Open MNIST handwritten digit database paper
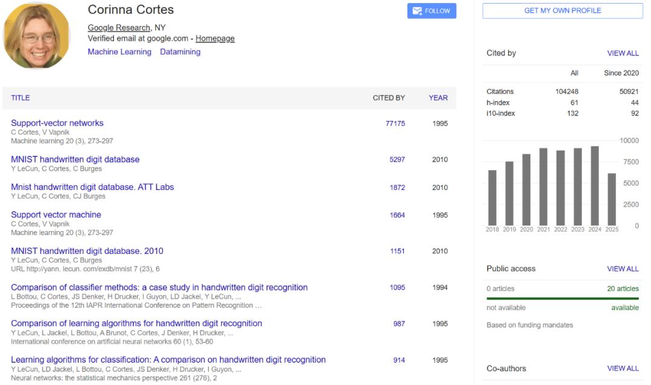Screen dimensions: 651x385 pyautogui.click(x=75, y=159)
